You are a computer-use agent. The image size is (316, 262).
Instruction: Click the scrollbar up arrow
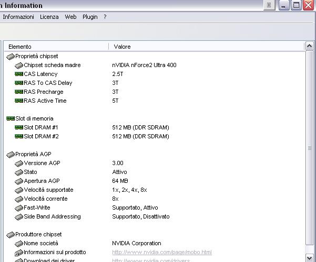point(310,46)
